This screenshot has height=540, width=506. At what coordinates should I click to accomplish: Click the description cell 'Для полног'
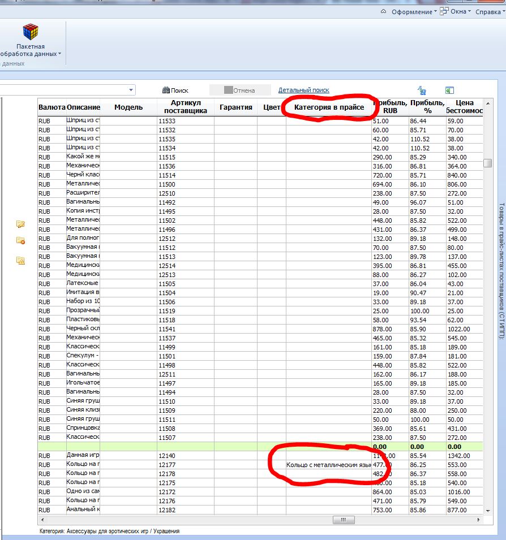(83, 238)
